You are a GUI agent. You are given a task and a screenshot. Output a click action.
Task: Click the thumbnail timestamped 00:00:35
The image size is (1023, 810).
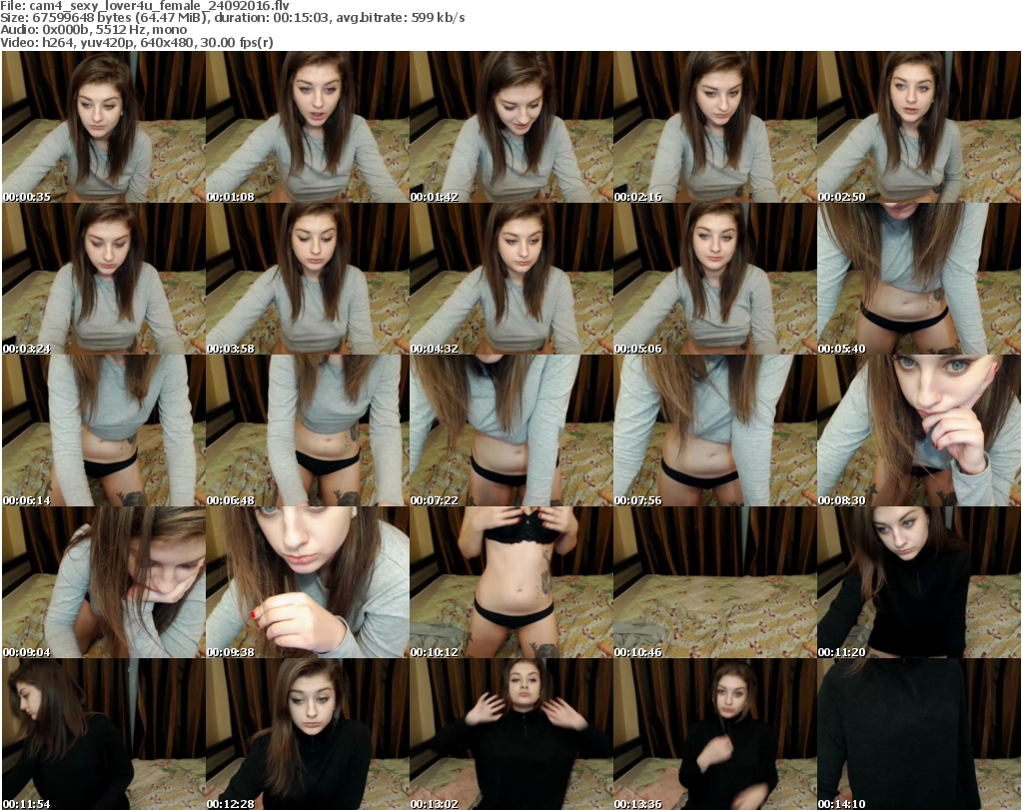[103, 128]
